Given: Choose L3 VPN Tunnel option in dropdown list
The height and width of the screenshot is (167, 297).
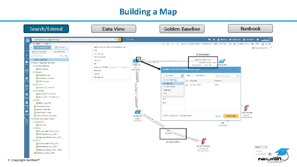Looking at the screenshot, I should click(x=173, y=87).
